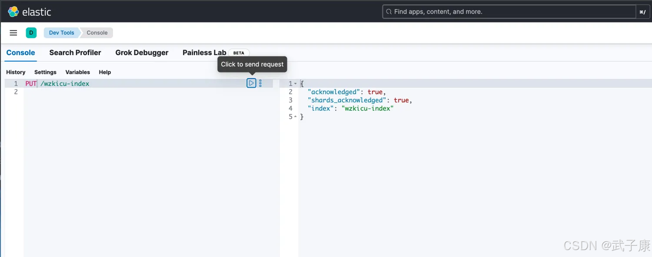Open the Grok Debugger tab

click(x=142, y=53)
